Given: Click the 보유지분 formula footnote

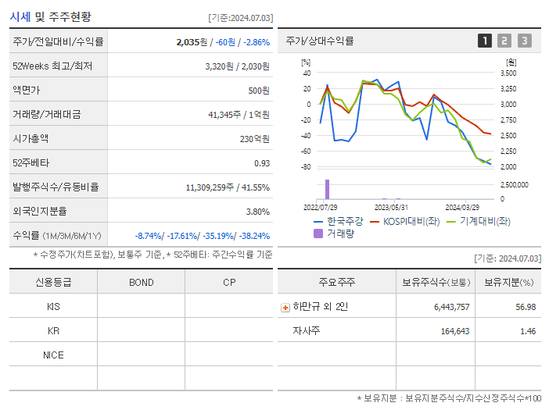Looking at the screenshot, I should 449,398.
